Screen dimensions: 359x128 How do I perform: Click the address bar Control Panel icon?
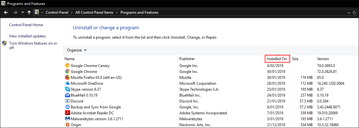click(x=37, y=12)
